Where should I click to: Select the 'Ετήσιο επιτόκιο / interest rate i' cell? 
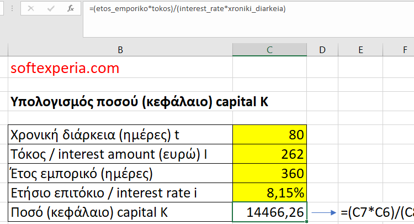coord(120,192)
